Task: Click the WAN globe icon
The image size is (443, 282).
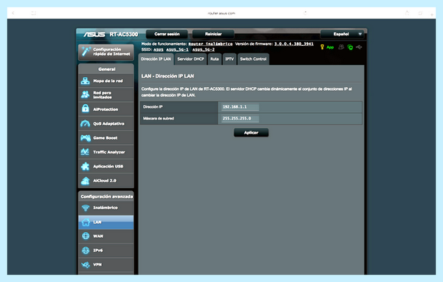Action: click(x=86, y=236)
